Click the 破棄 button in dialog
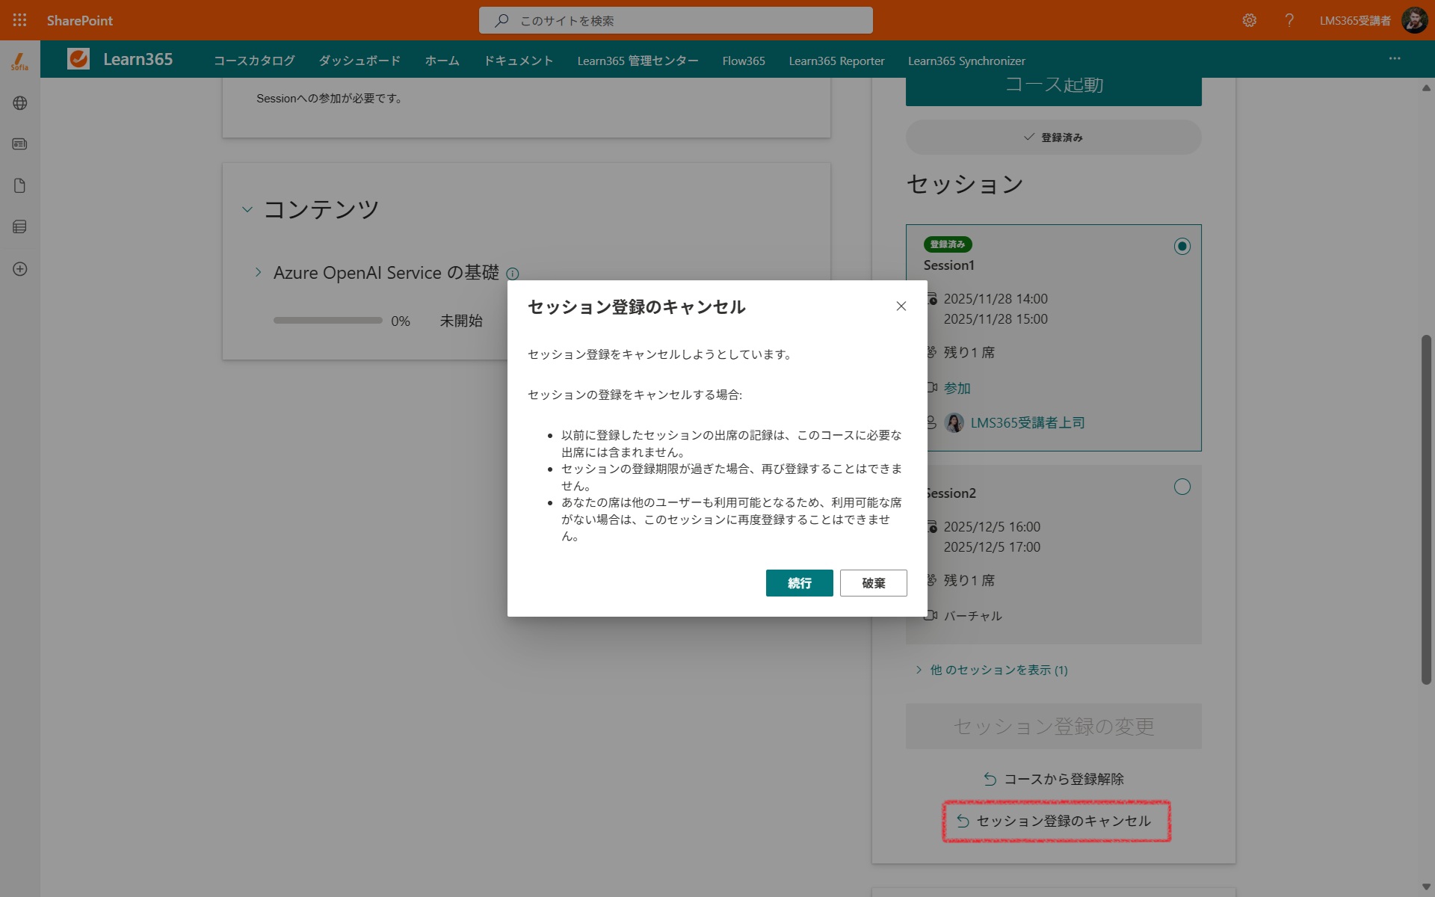 tap(873, 583)
